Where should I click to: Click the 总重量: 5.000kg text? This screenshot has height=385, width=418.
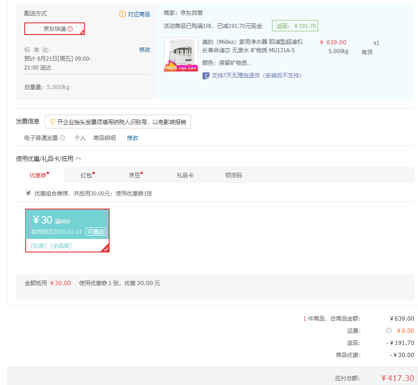[47, 87]
